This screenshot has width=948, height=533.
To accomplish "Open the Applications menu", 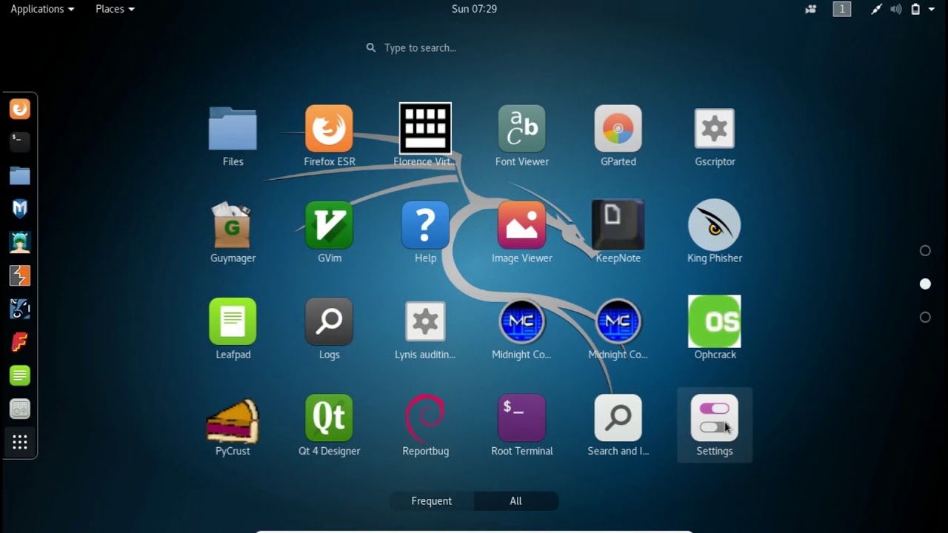I will coord(42,9).
